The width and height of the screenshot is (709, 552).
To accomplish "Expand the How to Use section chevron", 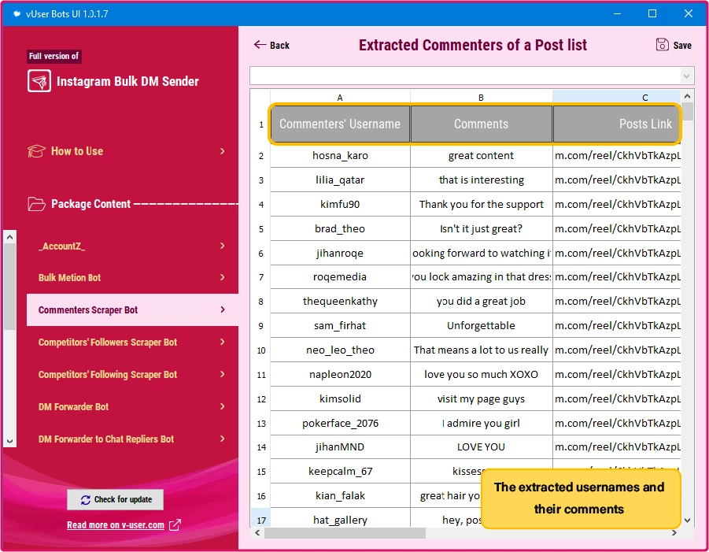I will pos(223,151).
